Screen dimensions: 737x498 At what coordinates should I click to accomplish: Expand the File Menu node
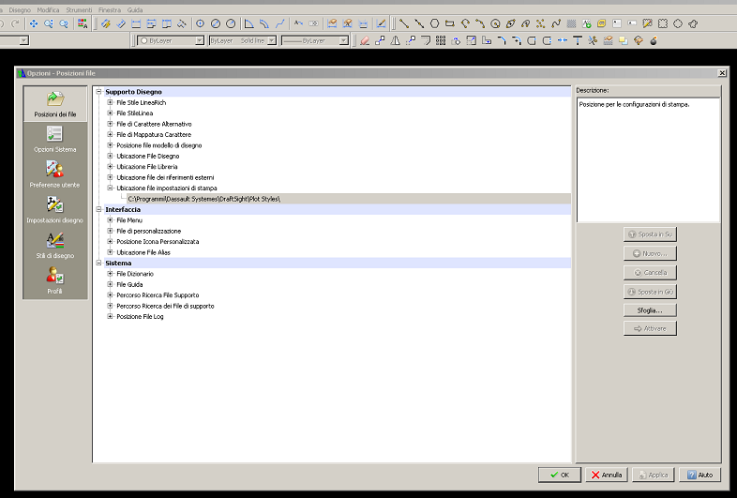(110, 220)
